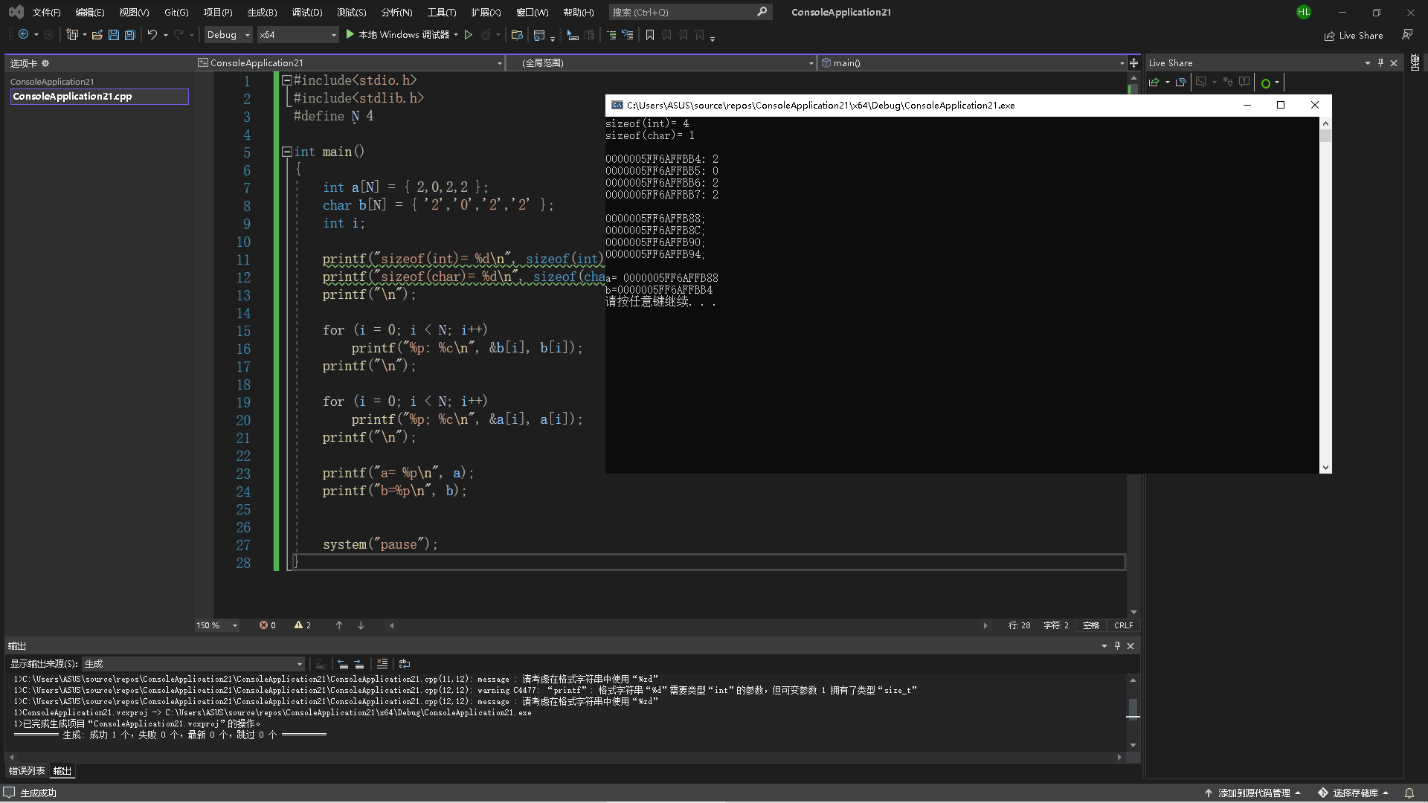Image resolution: width=1428 pixels, height=803 pixels.
Task: Toggle word wrap in output pane
Action: [x=405, y=664]
